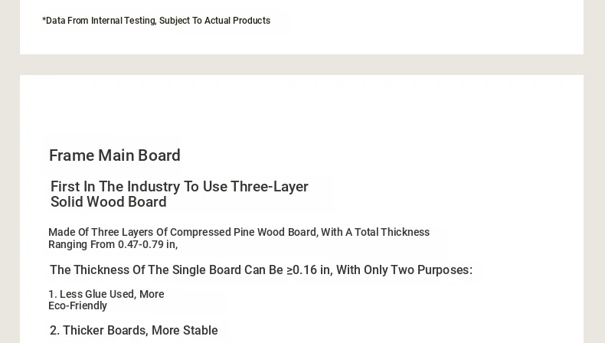Click the '≥0.16 in' value
Image resolution: width=605 pixels, height=343 pixels.
pyautogui.click(x=309, y=269)
